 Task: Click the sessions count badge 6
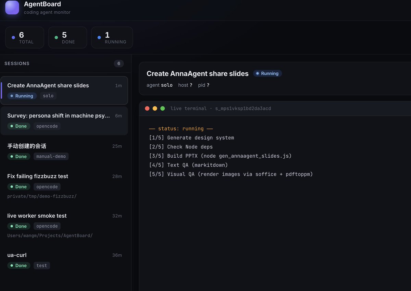click(119, 63)
